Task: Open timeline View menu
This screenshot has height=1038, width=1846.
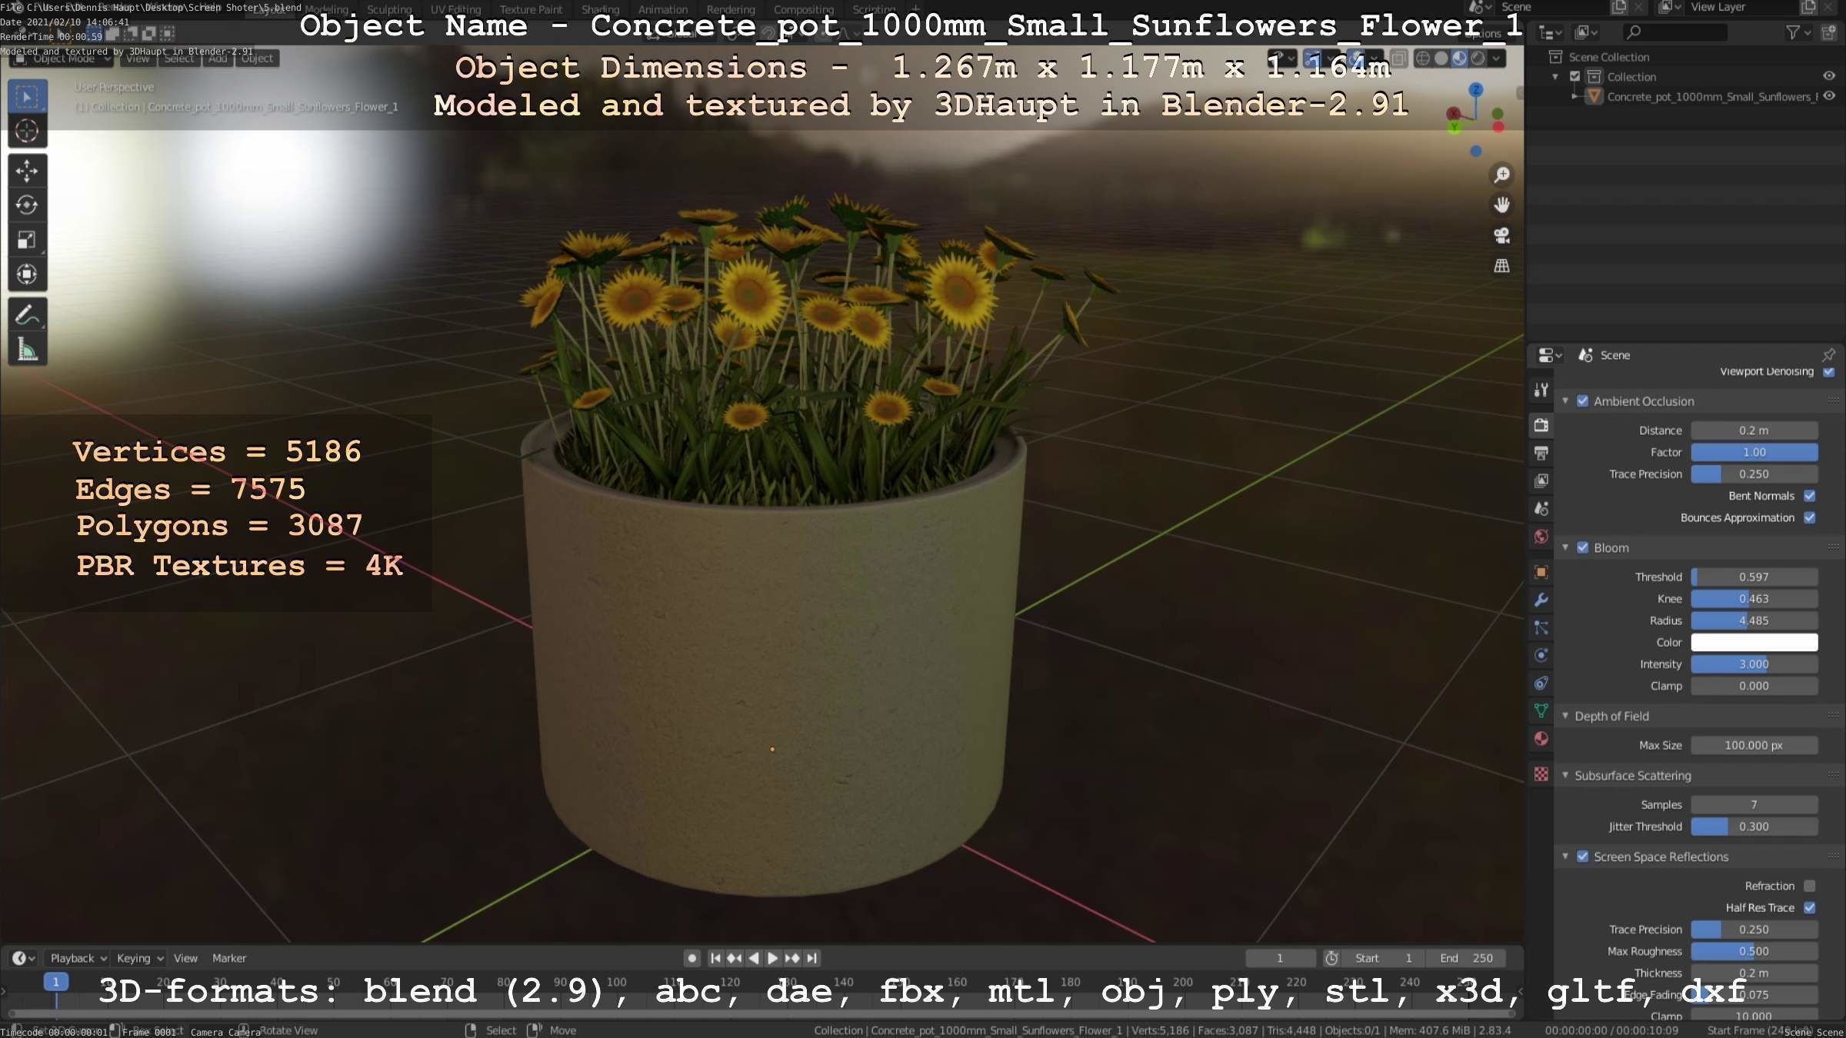Action: [185, 958]
